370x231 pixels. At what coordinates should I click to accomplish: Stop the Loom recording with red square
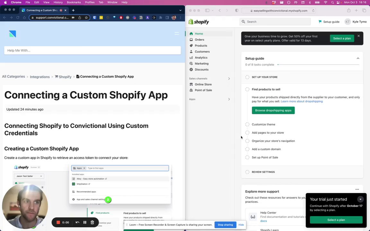tap(58, 222)
